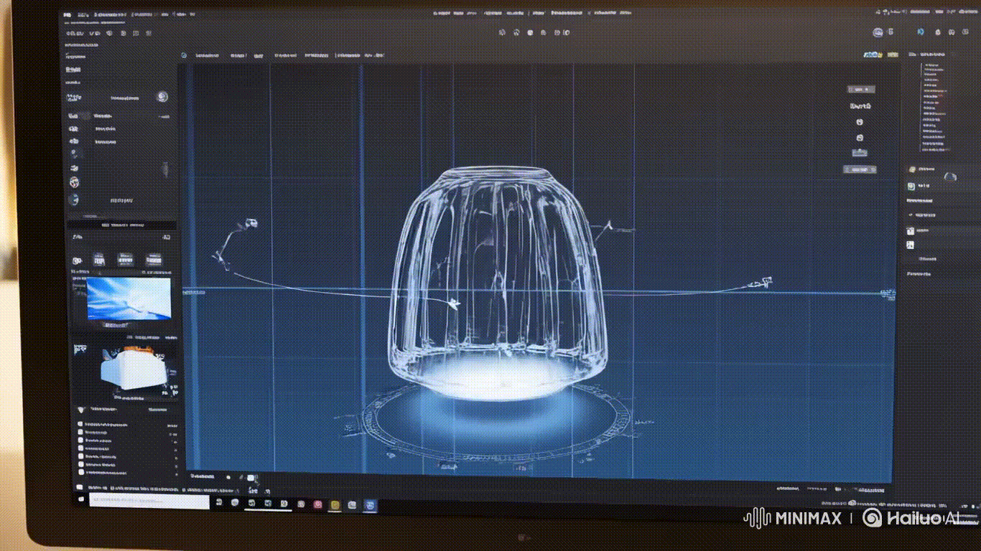981x551 pixels.
Task: Select the blue sky image thumbnail
Action: (x=129, y=298)
